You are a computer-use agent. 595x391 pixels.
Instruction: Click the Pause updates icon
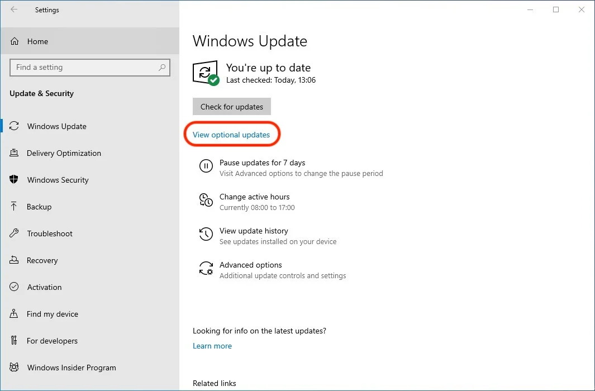(x=206, y=166)
